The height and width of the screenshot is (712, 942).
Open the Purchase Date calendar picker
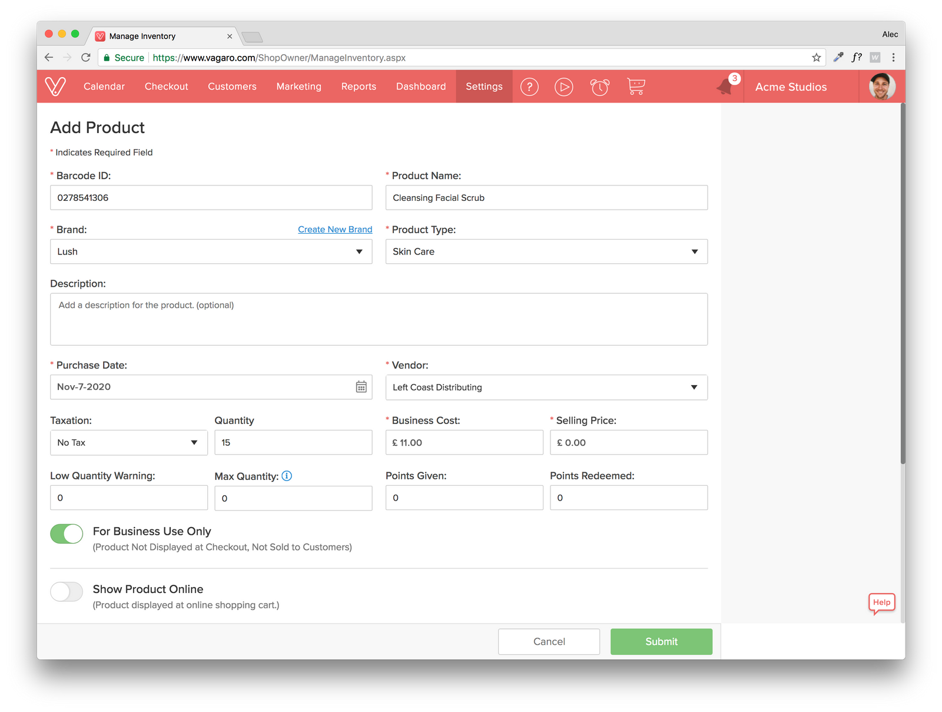click(x=361, y=387)
